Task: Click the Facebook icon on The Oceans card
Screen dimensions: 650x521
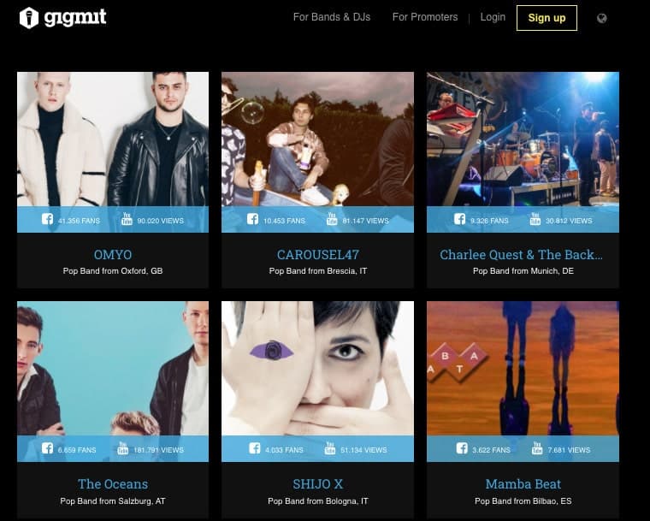Action: click(x=47, y=448)
